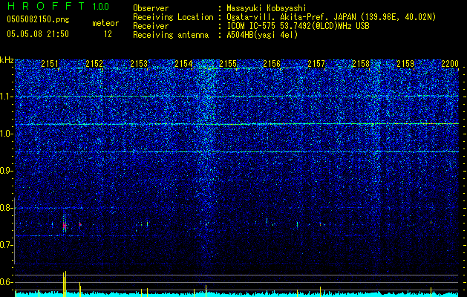
Task: Click the 2153 time axis label
Action: point(139,63)
